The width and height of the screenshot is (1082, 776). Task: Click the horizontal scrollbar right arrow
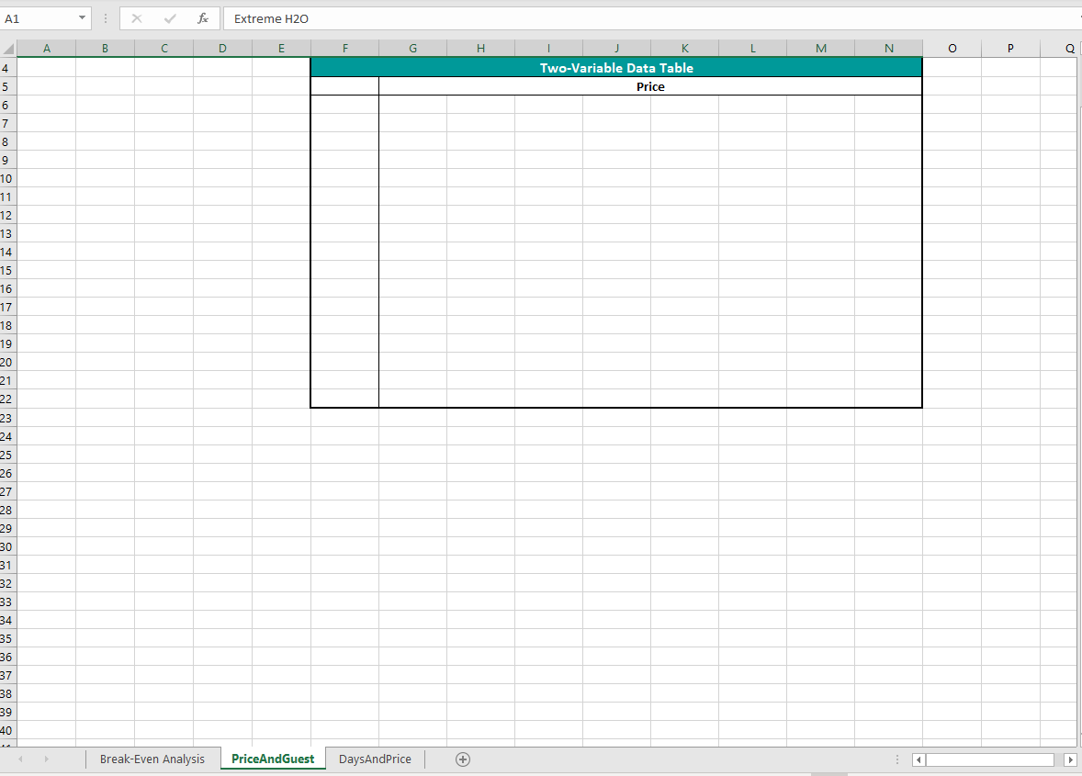pyautogui.click(x=1070, y=759)
